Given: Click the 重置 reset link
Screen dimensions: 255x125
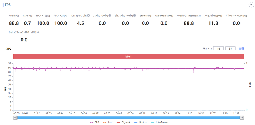Looking at the screenshot, I should pyautogui.click(x=241, y=49).
